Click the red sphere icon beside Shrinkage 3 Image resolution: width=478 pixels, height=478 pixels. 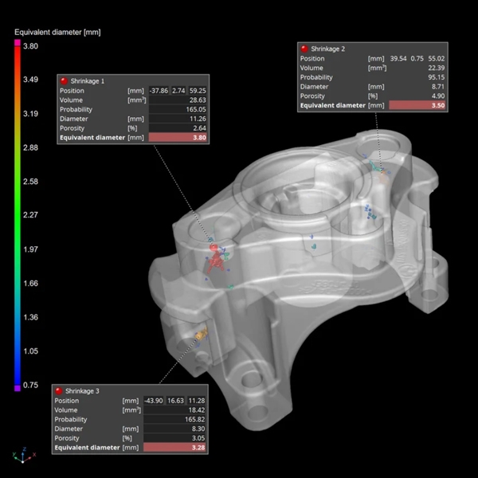pyautogui.click(x=59, y=390)
